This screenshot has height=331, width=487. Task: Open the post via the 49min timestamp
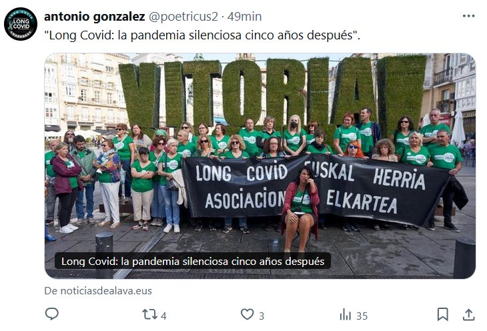[x=244, y=17]
